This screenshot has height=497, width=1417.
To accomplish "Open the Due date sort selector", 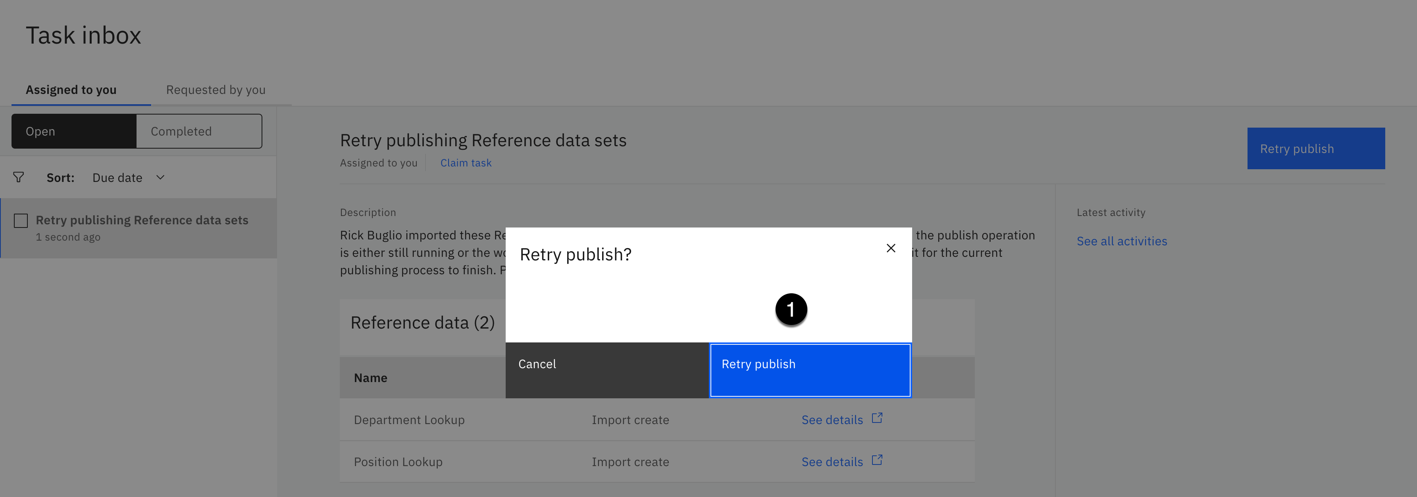I will pos(118,178).
